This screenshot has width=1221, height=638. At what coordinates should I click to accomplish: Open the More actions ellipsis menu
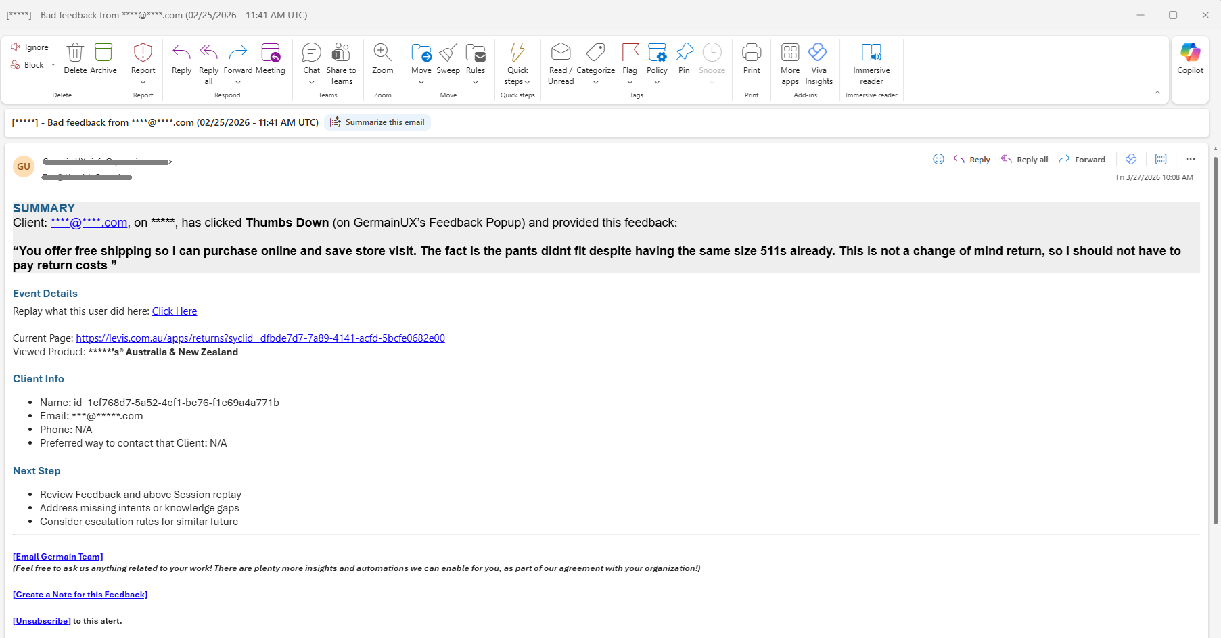pos(1191,159)
